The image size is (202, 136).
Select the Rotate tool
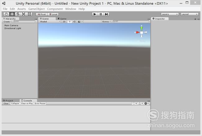point(18,14)
